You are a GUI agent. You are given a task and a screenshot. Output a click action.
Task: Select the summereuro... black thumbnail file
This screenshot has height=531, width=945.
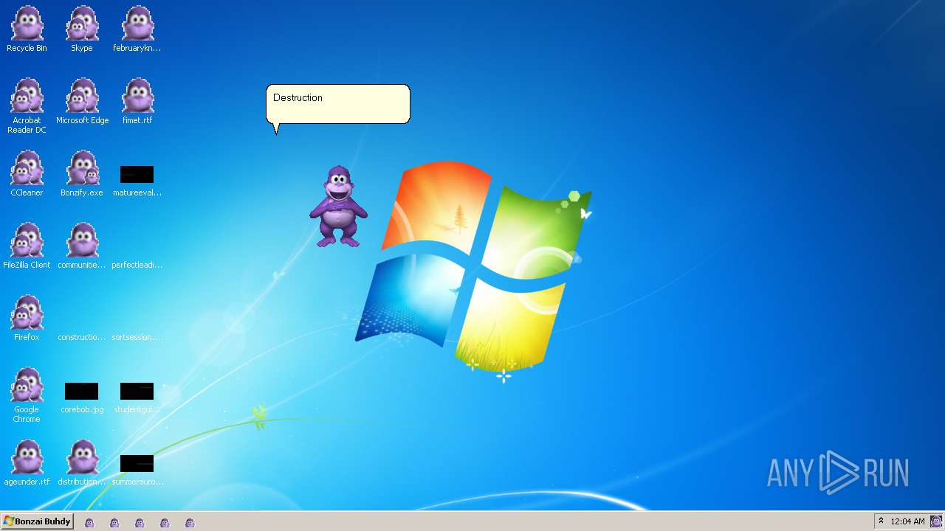137,470
